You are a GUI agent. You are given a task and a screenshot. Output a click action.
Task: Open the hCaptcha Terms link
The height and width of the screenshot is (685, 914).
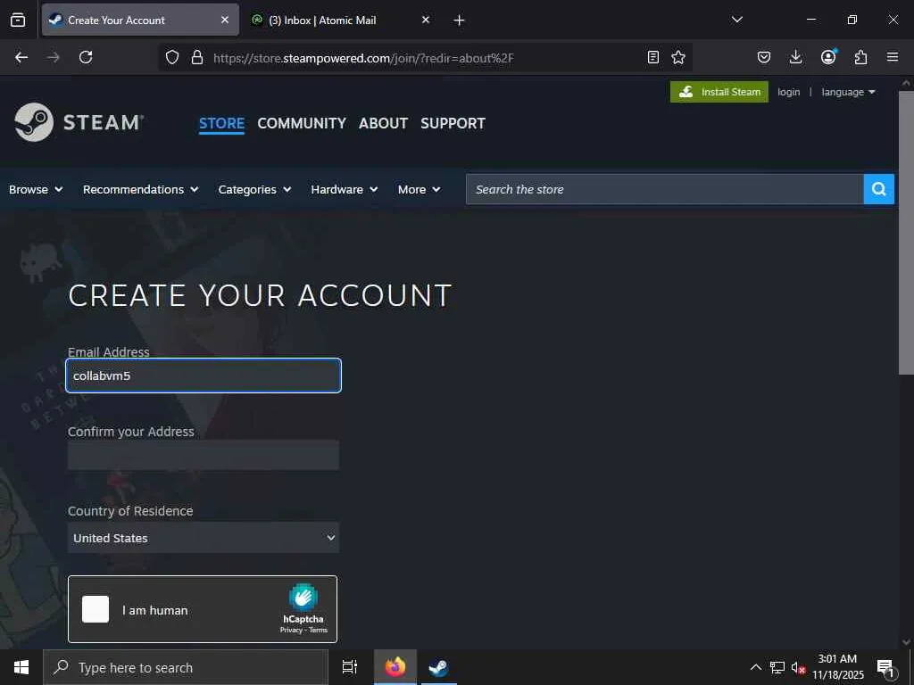[x=319, y=631]
